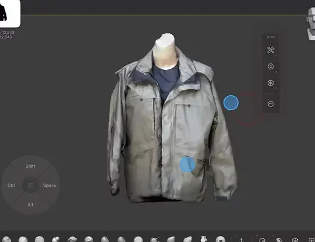Tap the frame icon at bottom bar end
The height and width of the screenshot is (242, 315).
[311, 240]
